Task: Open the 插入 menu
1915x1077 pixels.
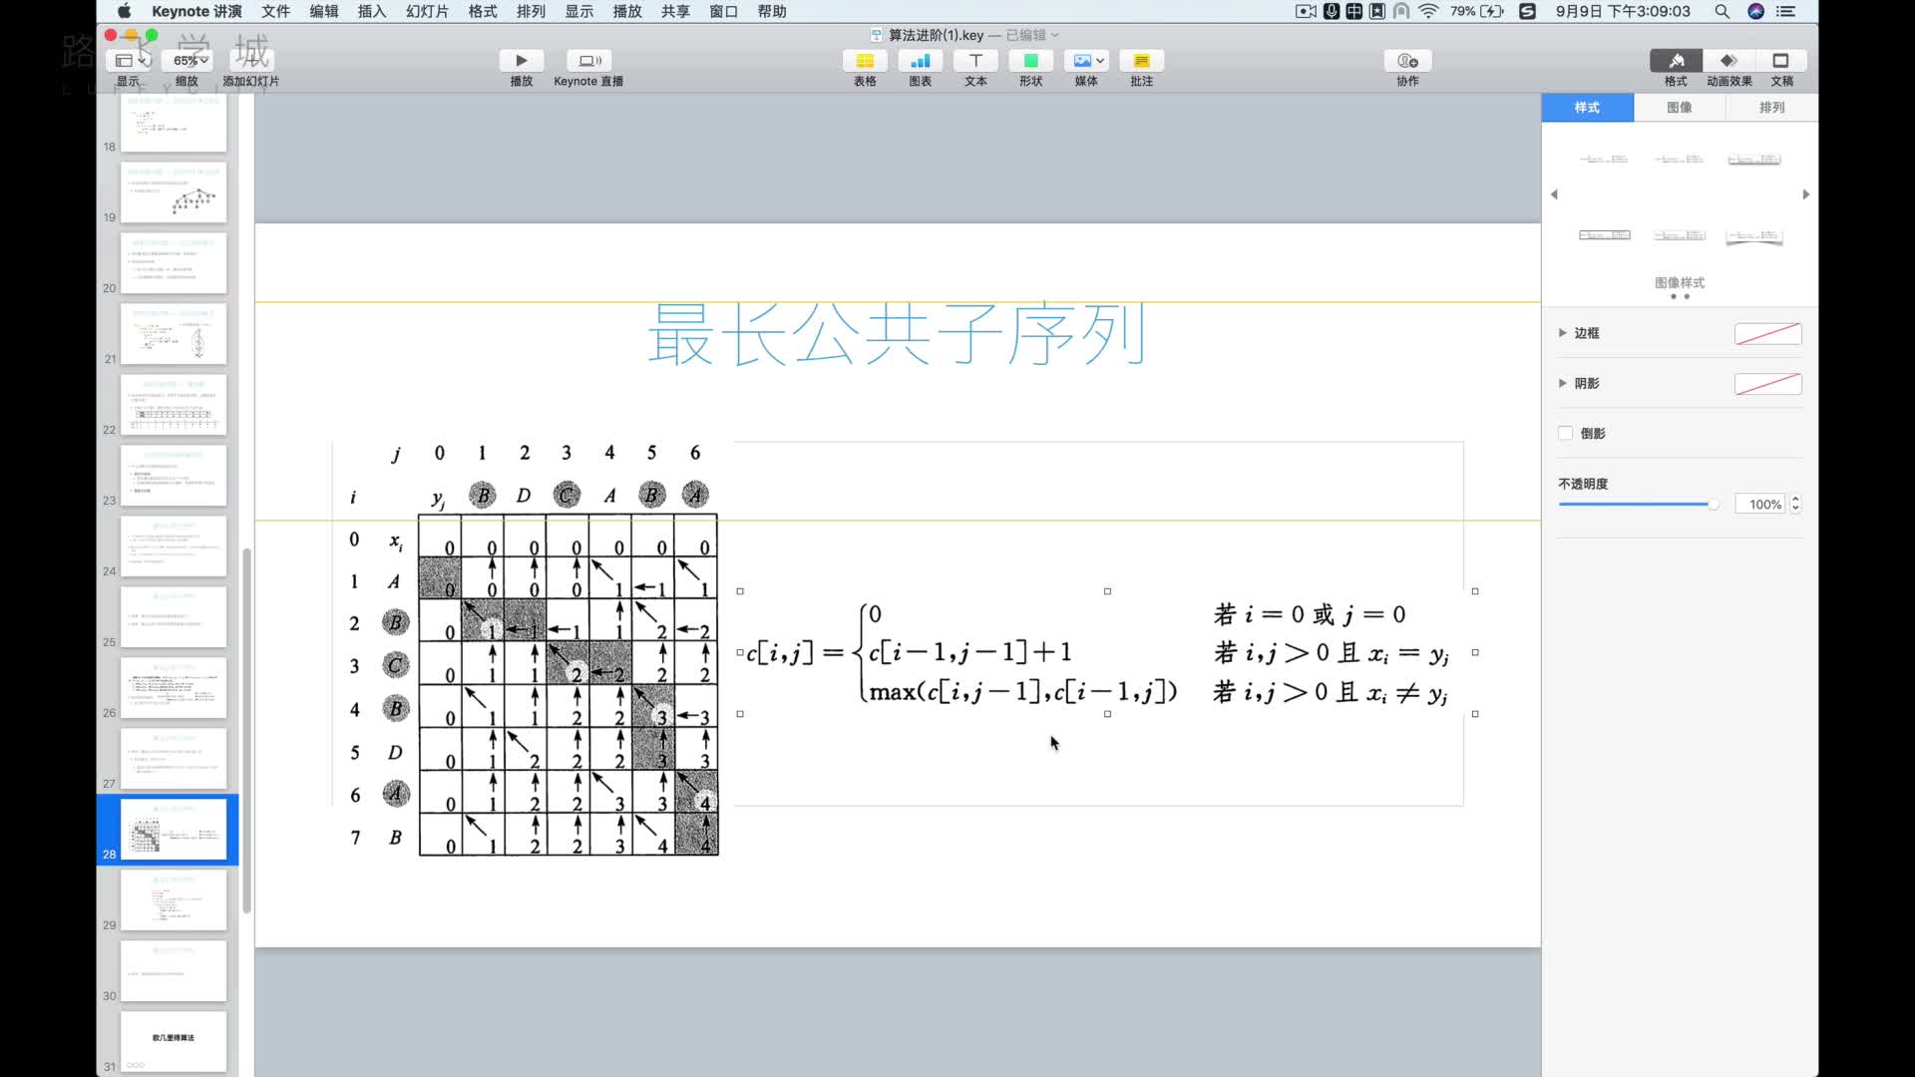Action: (x=371, y=11)
